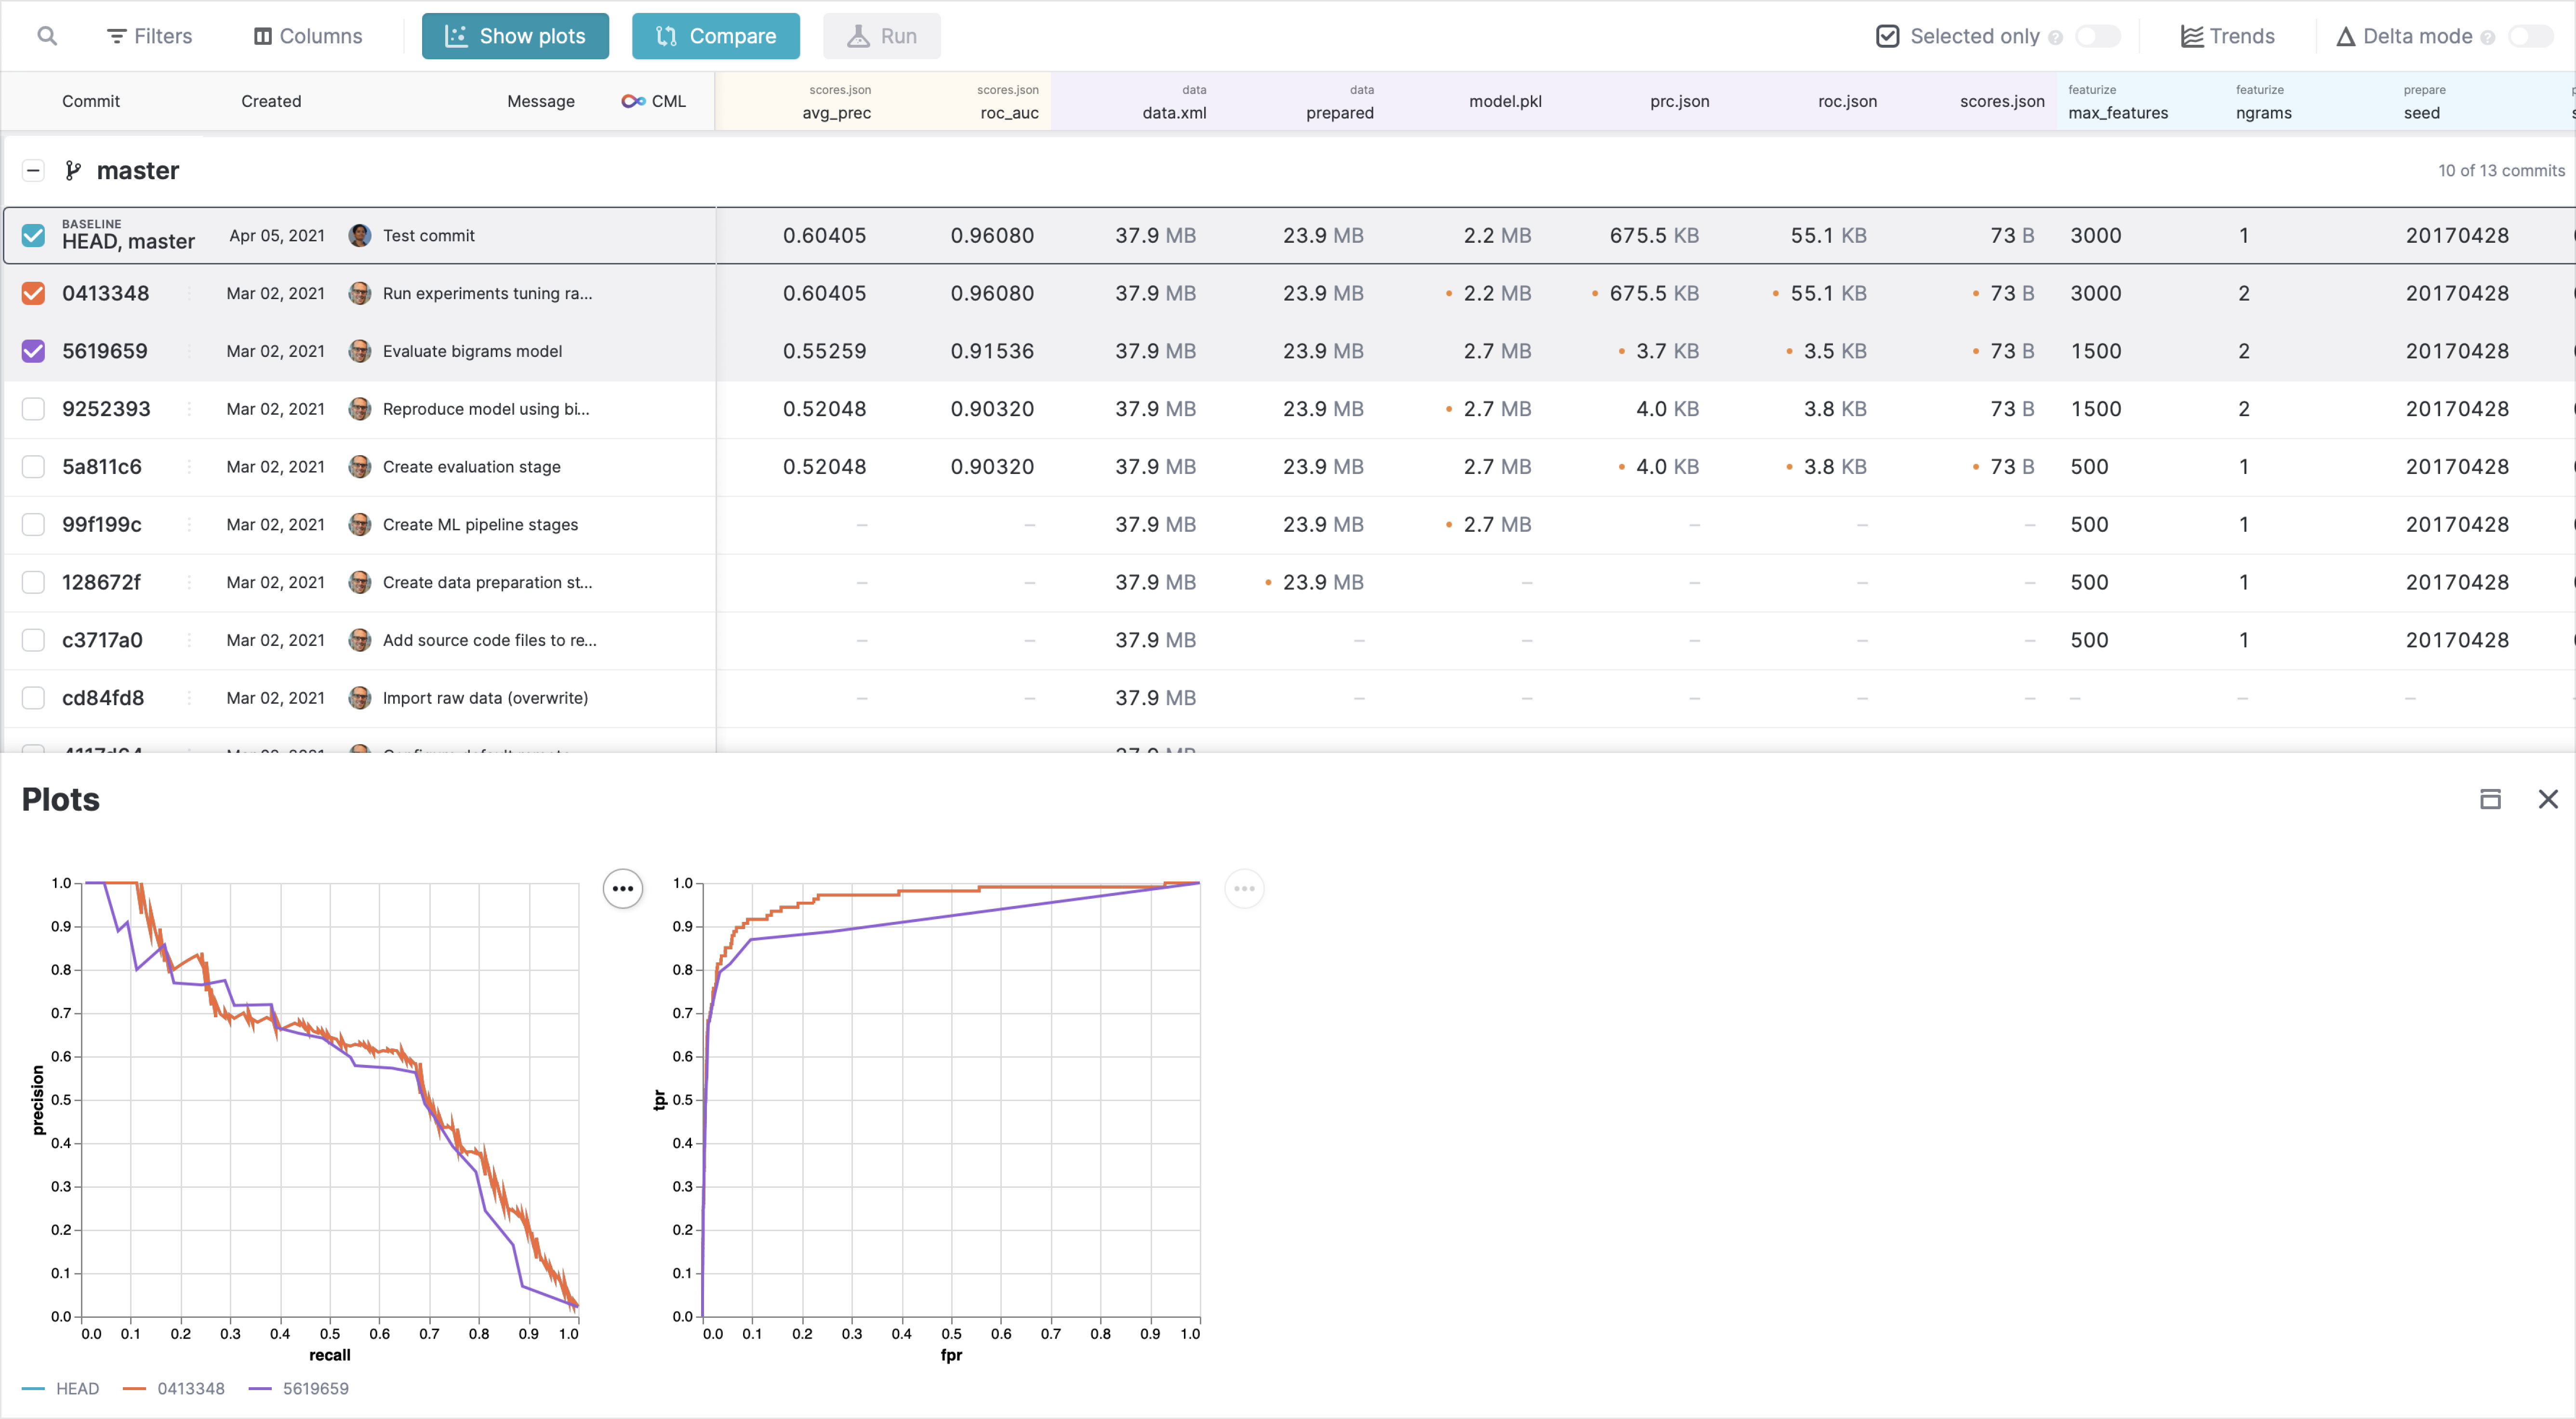Click the data.xml column header
2576x1419 pixels.
[1175, 102]
